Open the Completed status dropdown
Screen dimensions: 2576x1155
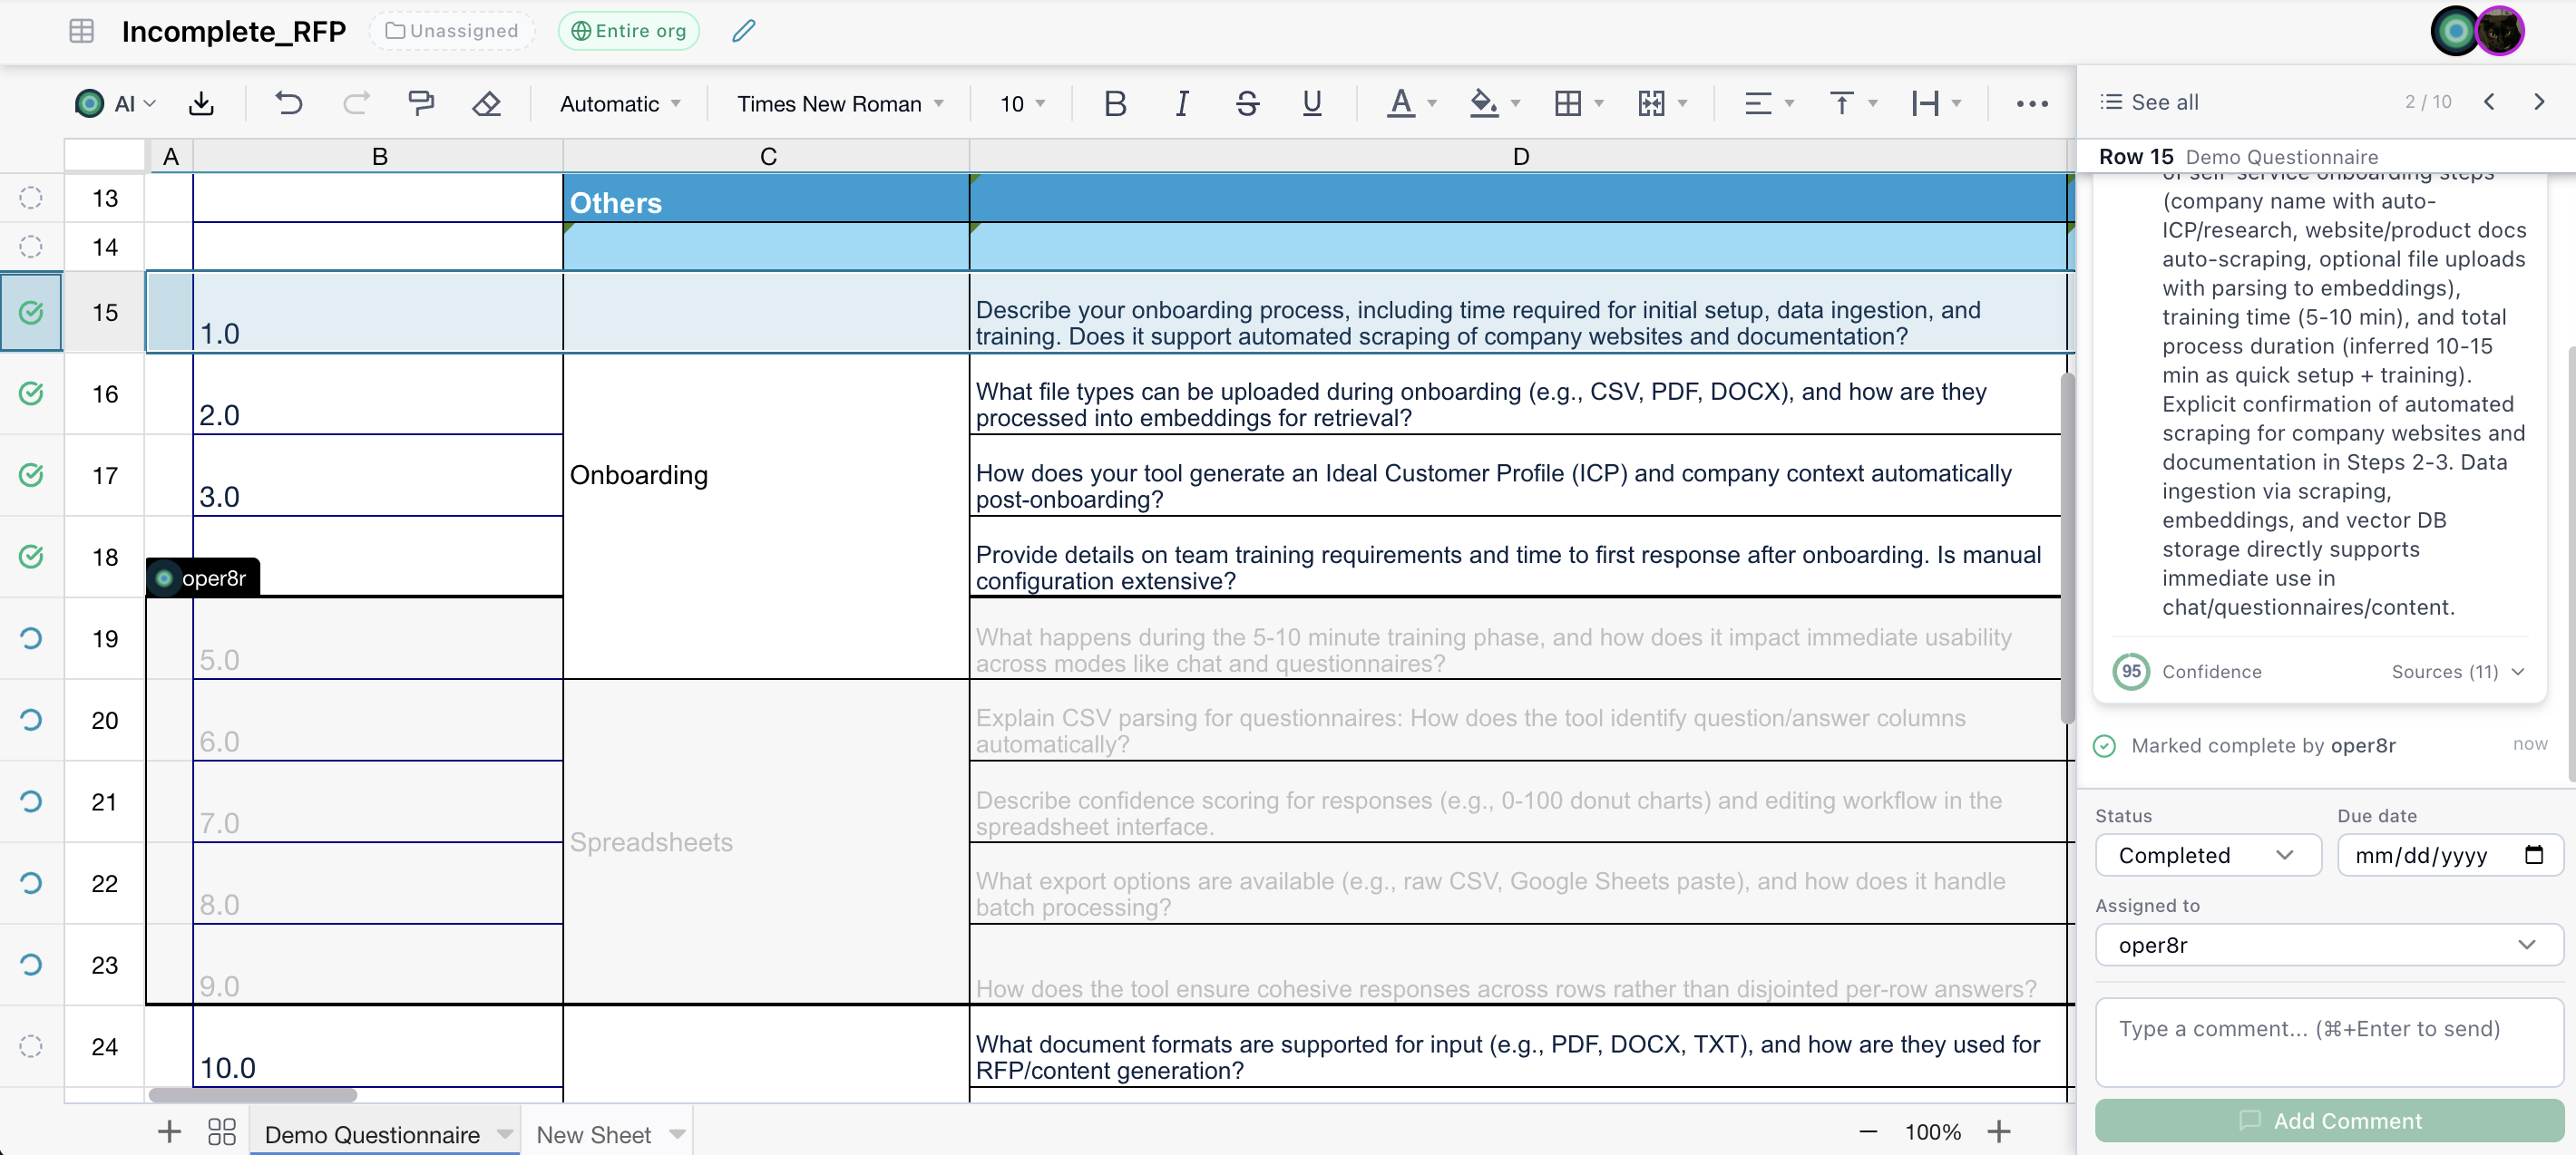[2207, 855]
